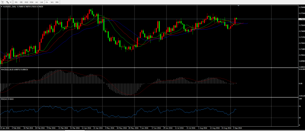
Task: Click the '25 Jan 2016' date label
Action: click(x=4, y=128)
